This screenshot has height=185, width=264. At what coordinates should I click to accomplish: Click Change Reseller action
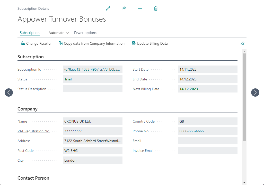[x=36, y=43]
